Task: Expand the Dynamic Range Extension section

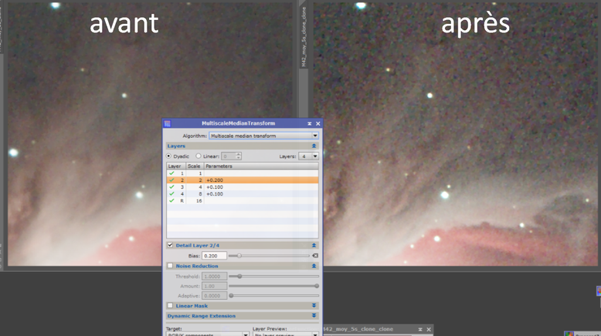Action: click(314, 316)
